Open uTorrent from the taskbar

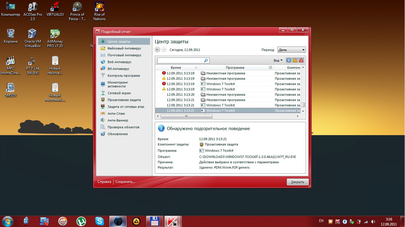tap(81, 221)
